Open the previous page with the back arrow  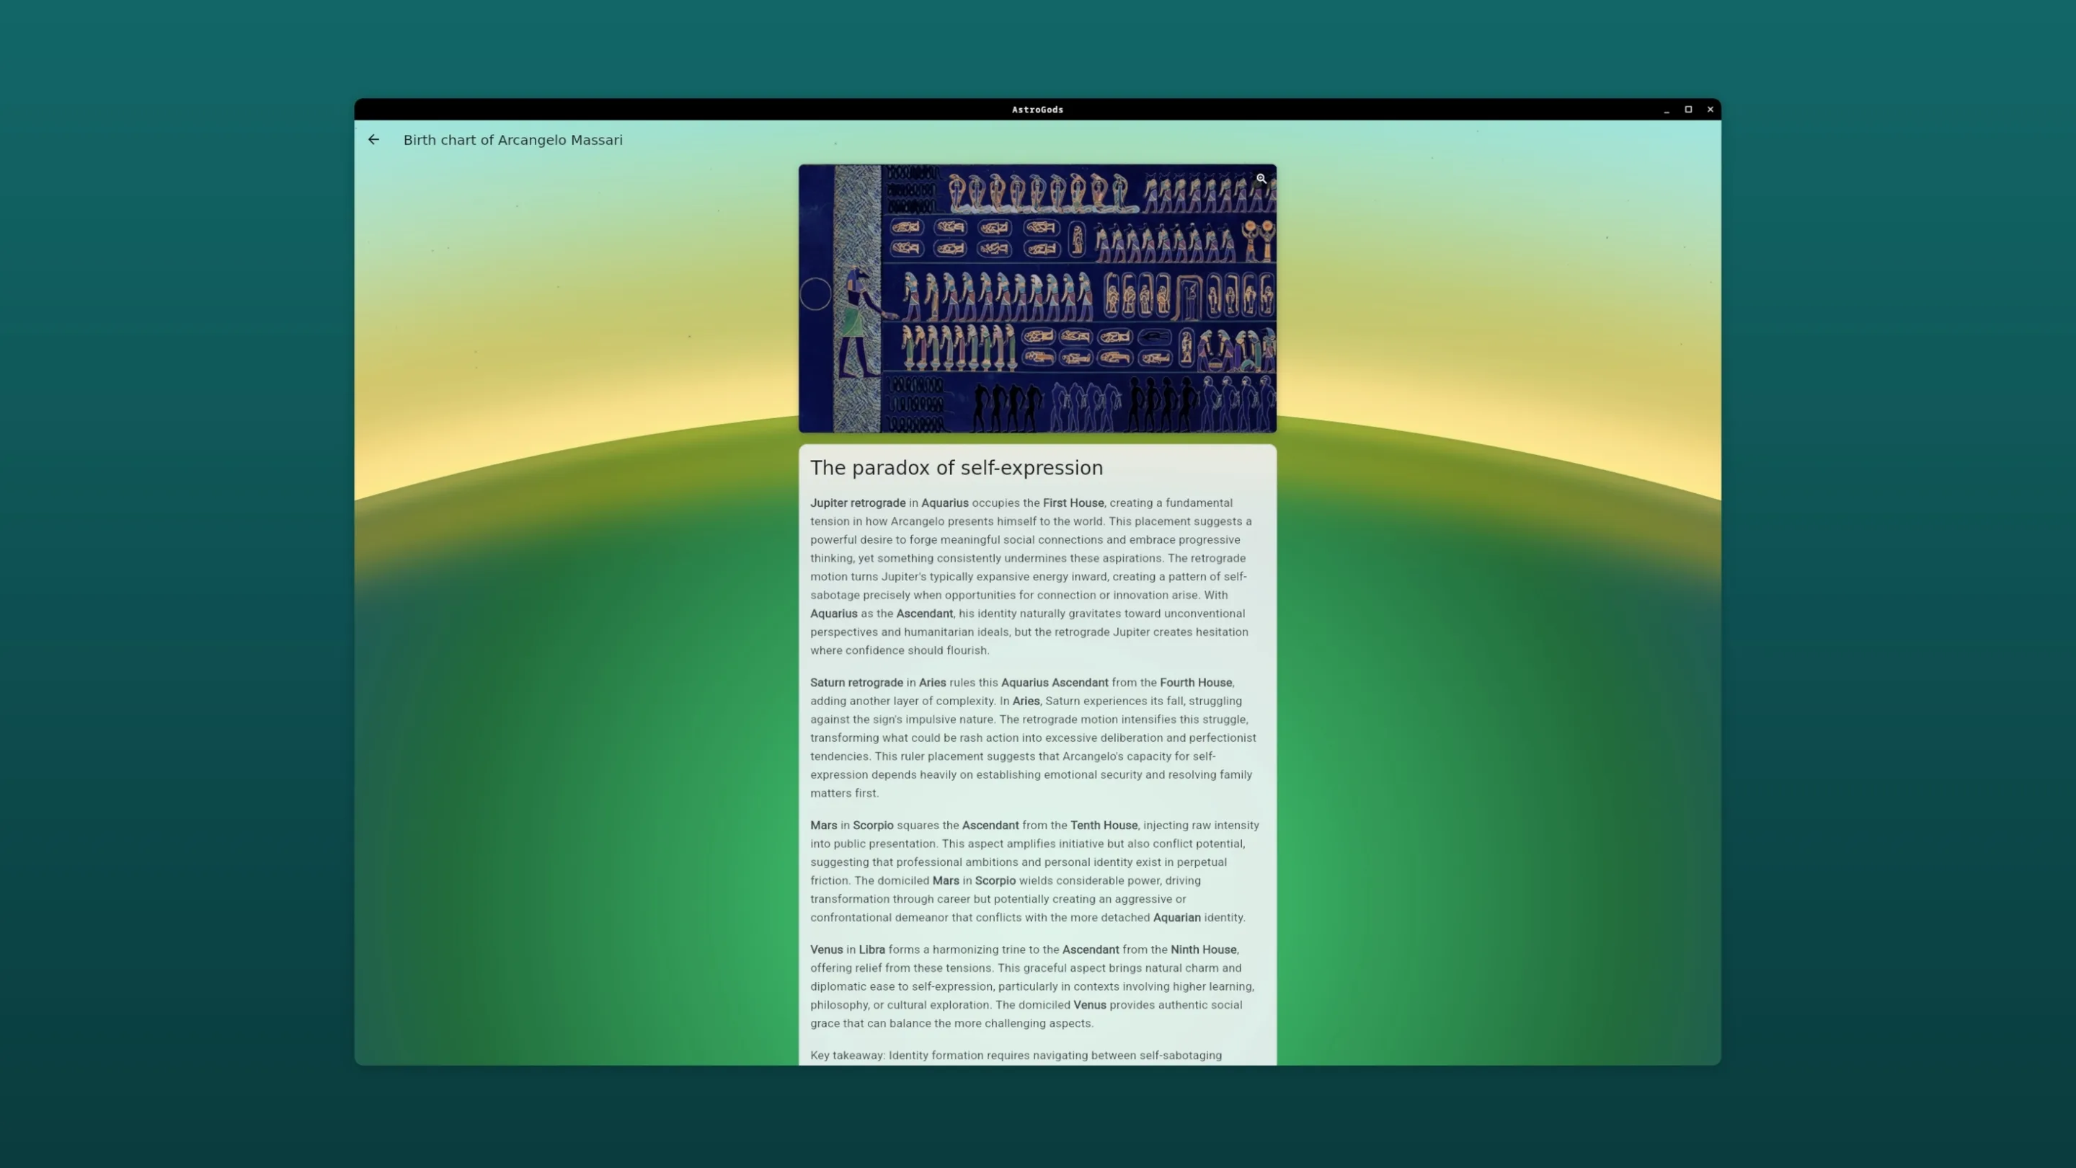374,139
